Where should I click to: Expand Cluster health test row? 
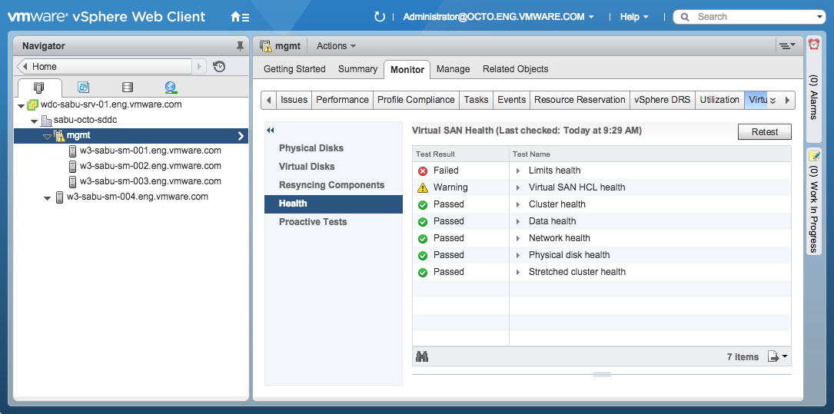tap(517, 204)
